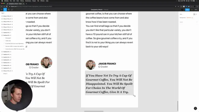Reload the page in Chrome
This screenshot has width=199, height=112.
coord(7,7)
